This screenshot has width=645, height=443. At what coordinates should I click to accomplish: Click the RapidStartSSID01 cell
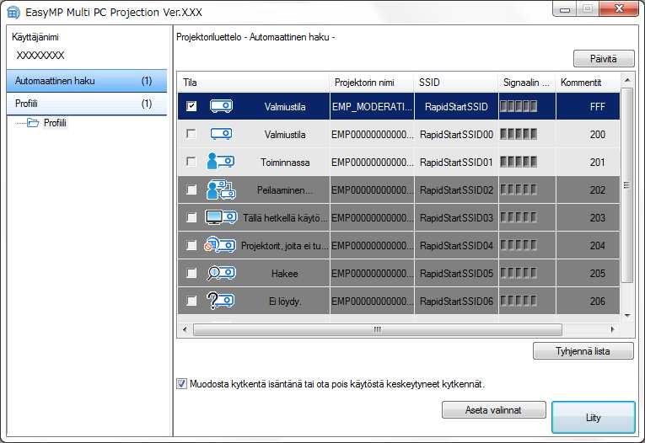coord(456,162)
